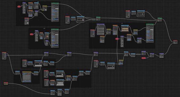180x97 pixels.
Task: Click the red pill node near the bottom-right node chain
Action: tap(144, 58)
